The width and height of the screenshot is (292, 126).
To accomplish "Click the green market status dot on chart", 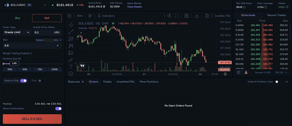I will click(113, 23).
